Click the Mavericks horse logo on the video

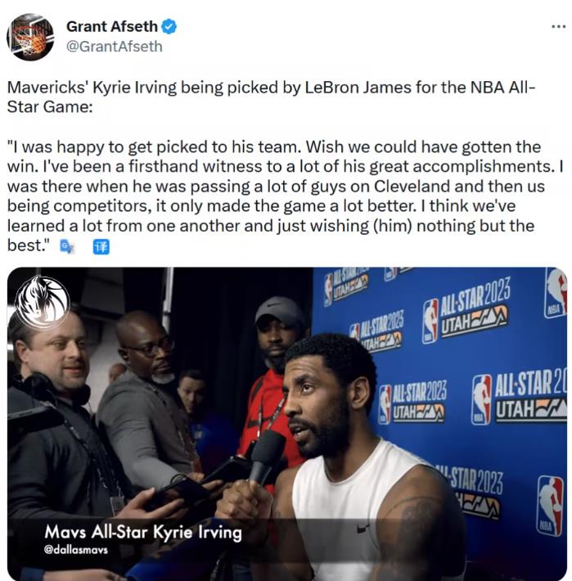[x=43, y=303]
